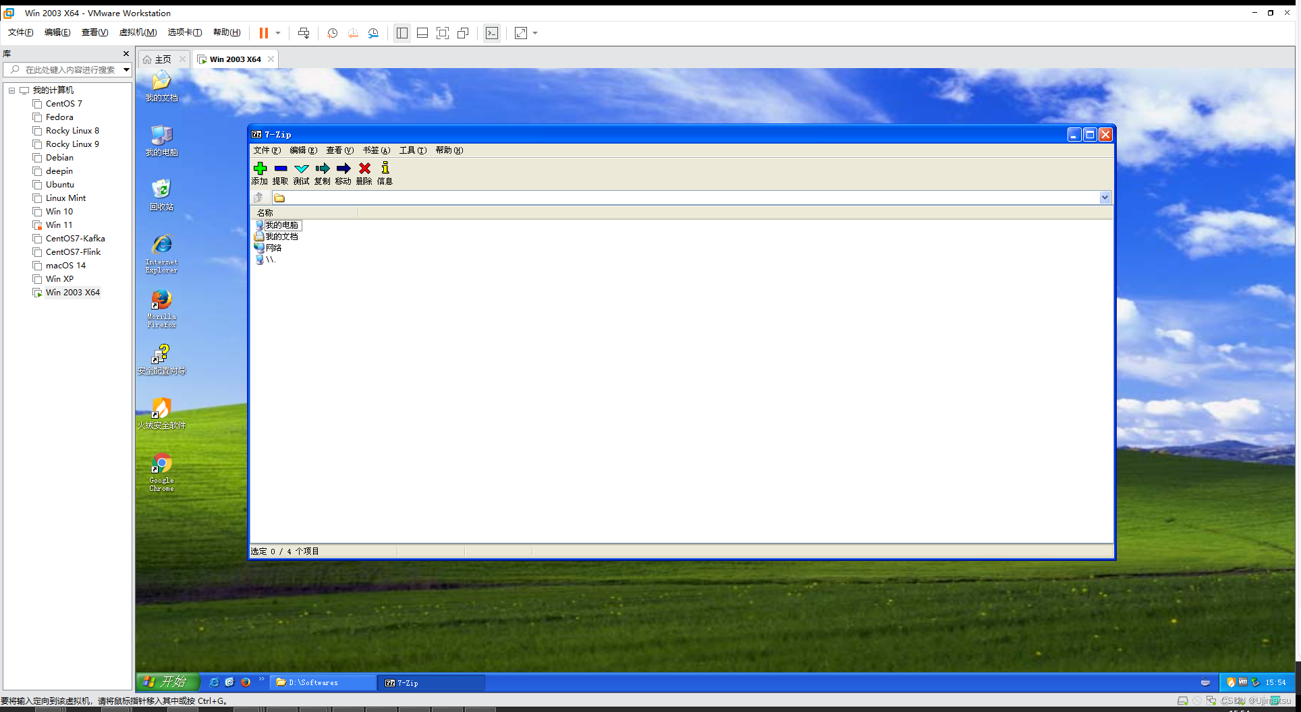
Task: Click the 提取 (Extract) blue minus icon
Action: [x=281, y=169]
